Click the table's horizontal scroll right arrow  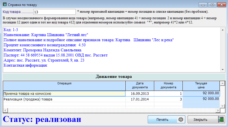pos(218,110)
